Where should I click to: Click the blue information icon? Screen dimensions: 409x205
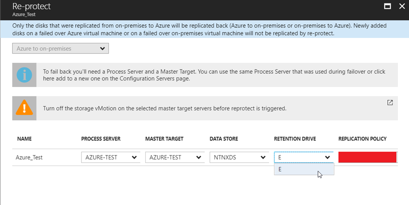coord(24,75)
